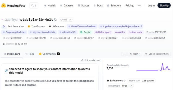Screen dimensions: 173x90
Task: Open the arrow icon beside BF16
Action: tap(131, 86)
